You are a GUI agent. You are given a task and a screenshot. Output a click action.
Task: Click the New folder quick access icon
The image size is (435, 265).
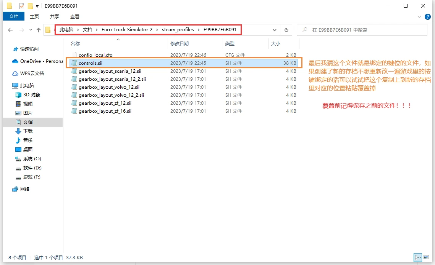tap(30, 6)
